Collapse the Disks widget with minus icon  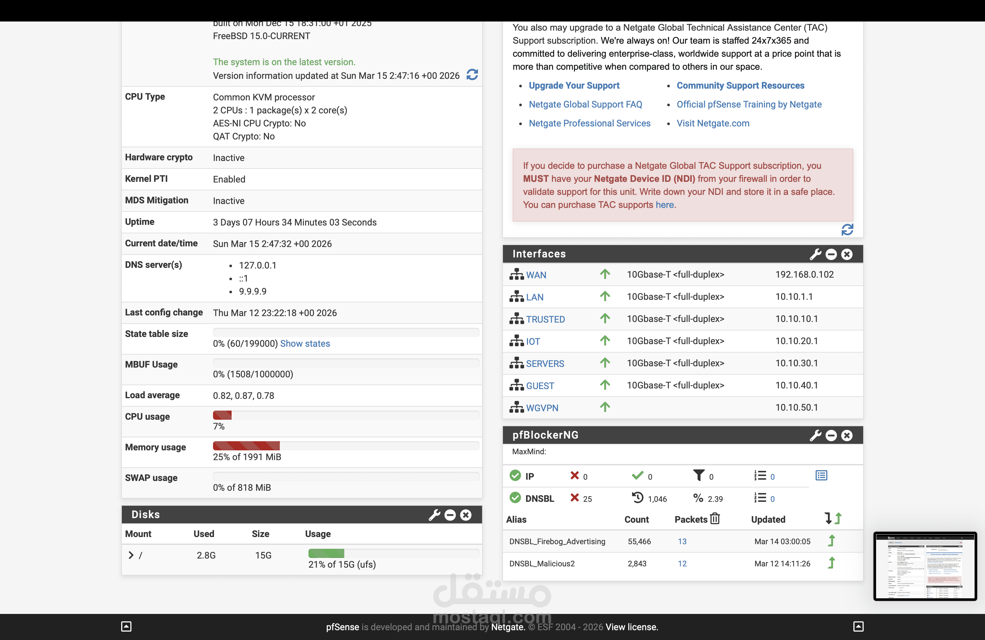pos(450,515)
